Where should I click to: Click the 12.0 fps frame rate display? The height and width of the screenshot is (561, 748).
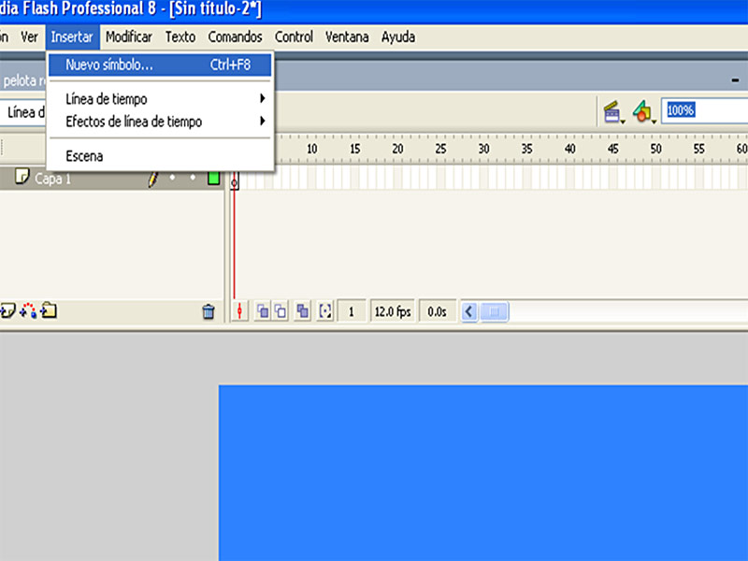393,312
